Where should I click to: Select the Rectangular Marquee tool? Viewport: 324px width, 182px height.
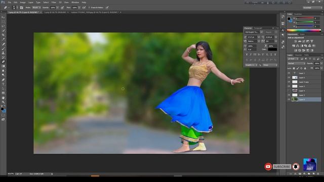[3, 22]
